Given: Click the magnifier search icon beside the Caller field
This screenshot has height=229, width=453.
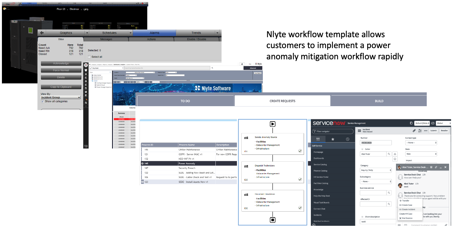Looking at the screenshot, I should [x=389, y=154].
